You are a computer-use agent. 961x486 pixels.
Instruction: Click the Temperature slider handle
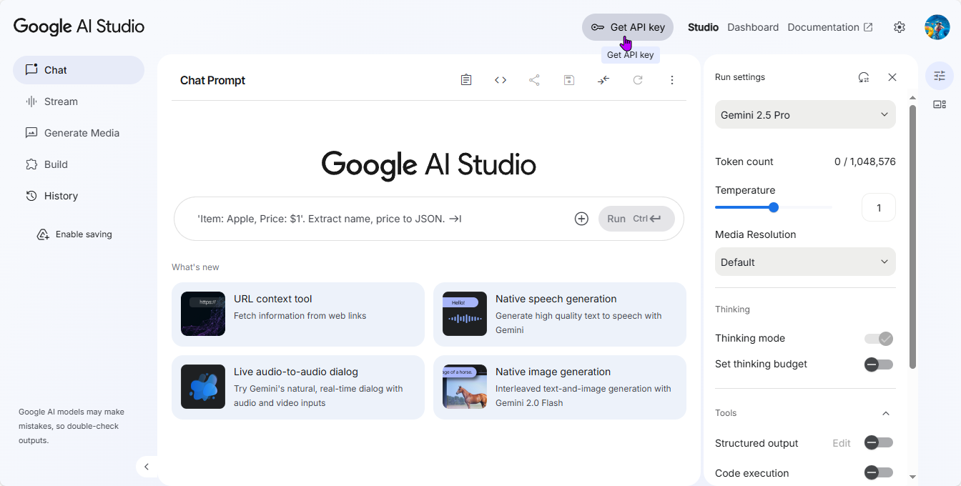(774, 207)
